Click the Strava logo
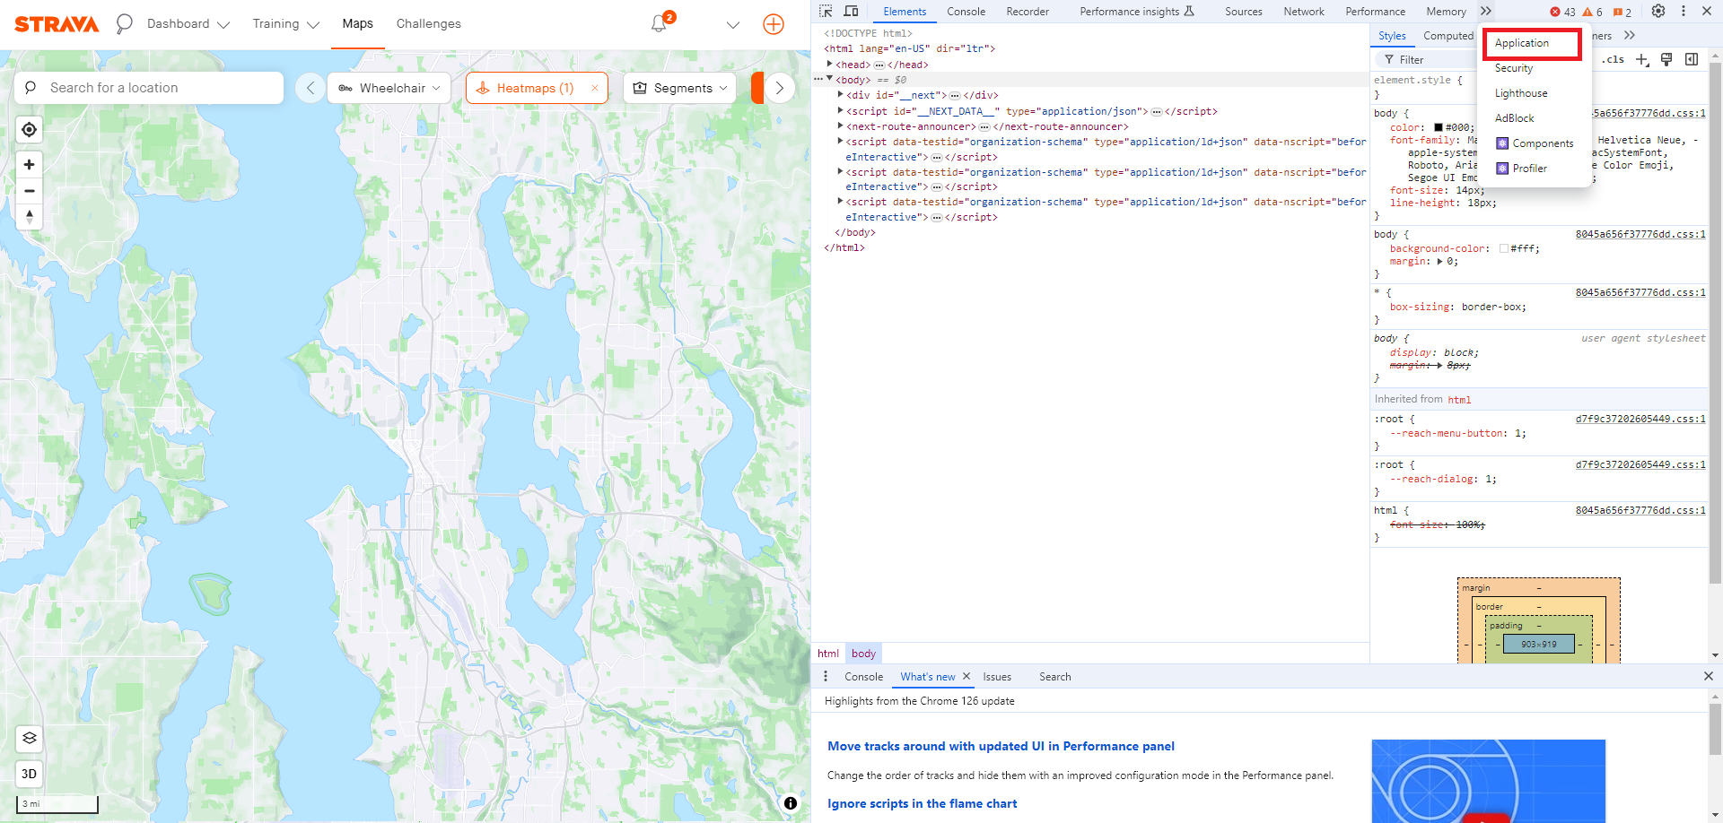Viewport: 1723px width, 823px height. click(57, 24)
